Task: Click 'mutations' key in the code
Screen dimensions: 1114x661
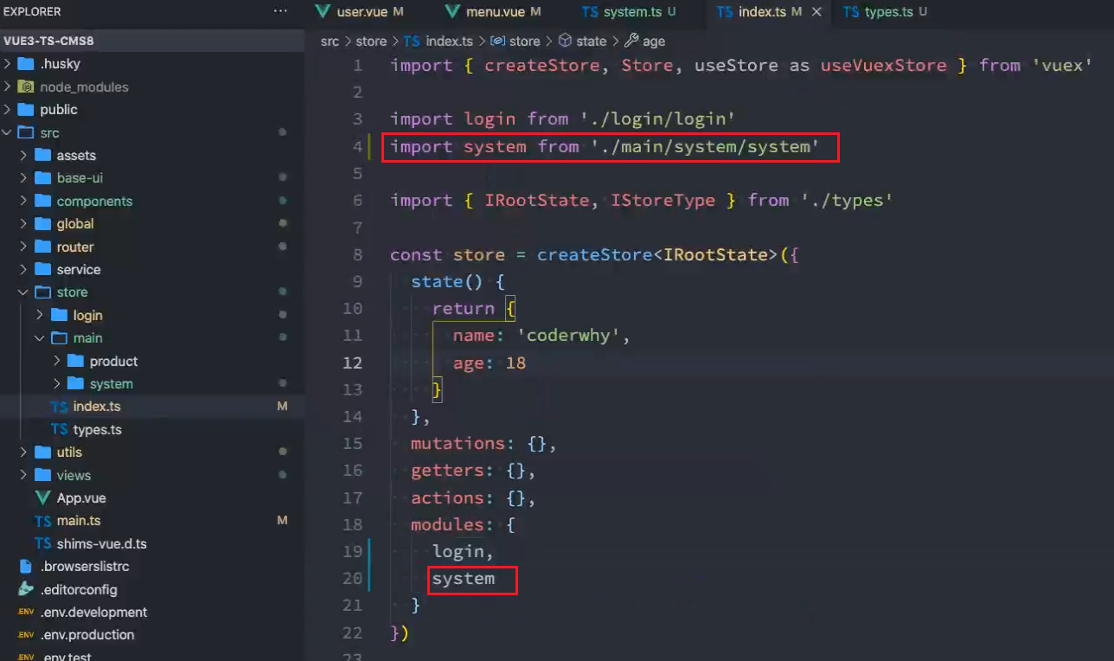Action: click(458, 444)
